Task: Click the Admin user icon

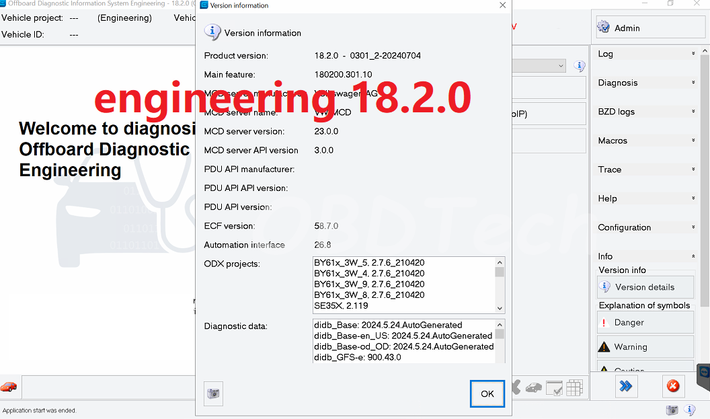Action: [603, 27]
